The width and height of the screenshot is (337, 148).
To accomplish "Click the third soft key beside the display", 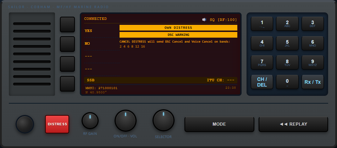I will click(x=67, y=64).
